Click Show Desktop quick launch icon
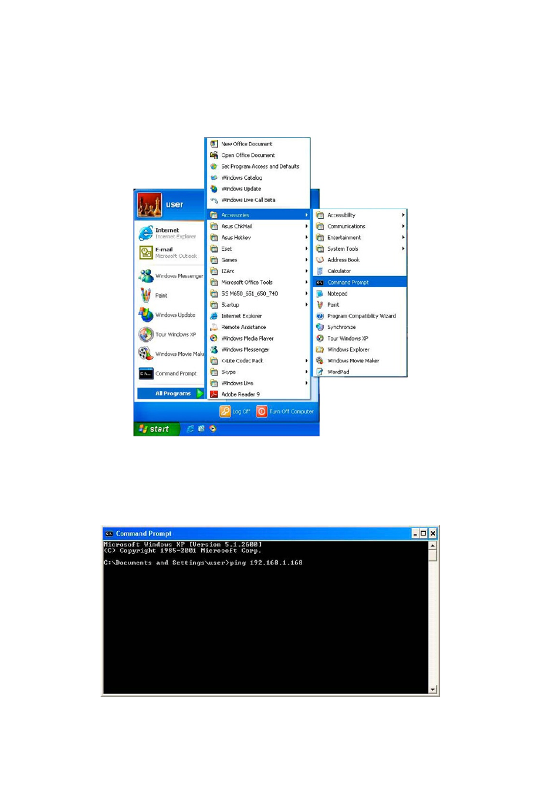This screenshot has height=794, width=559. click(201, 429)
